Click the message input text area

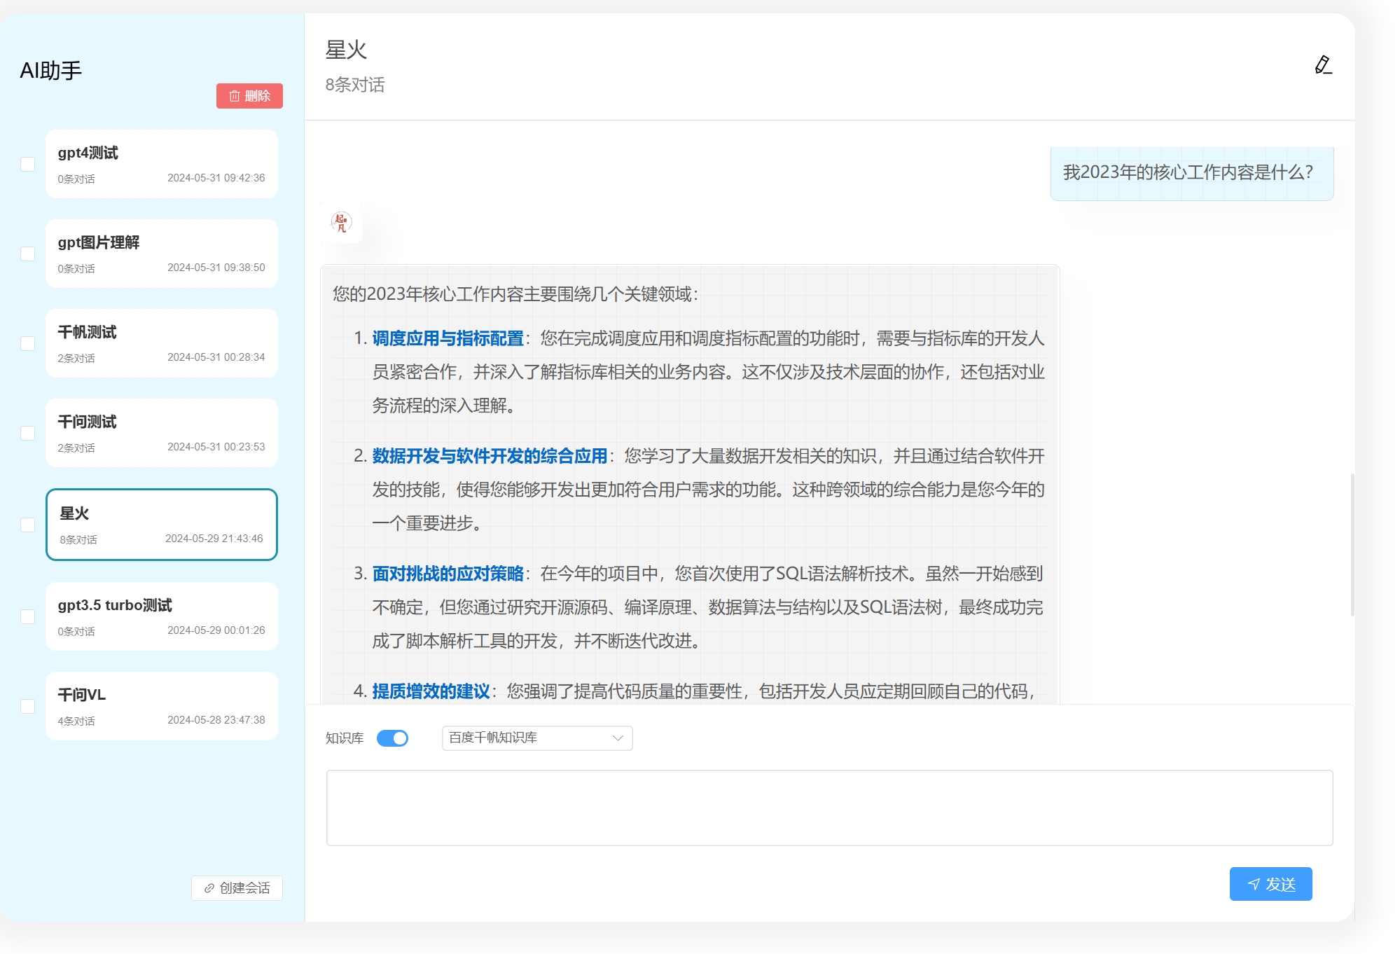coord(829,808)
